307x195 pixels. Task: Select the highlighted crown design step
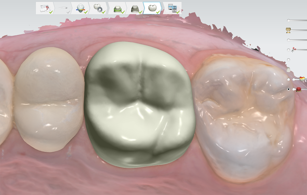152,8
